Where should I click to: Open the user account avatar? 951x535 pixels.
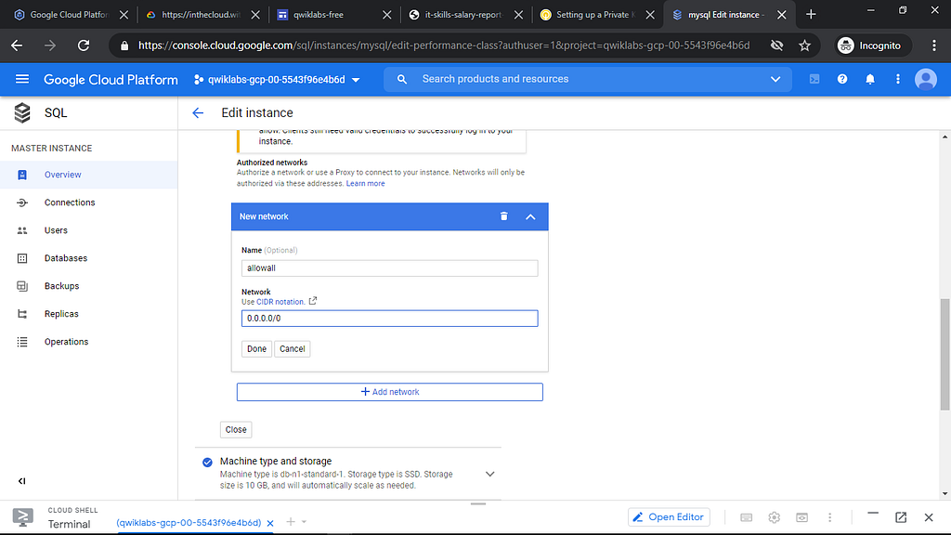click(926, 80)
